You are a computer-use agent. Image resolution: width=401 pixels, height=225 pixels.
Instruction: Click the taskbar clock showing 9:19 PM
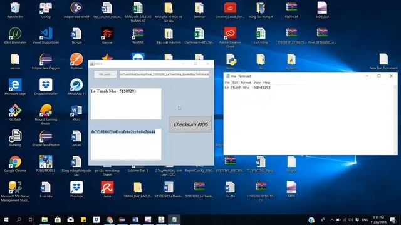coord(378,219)
